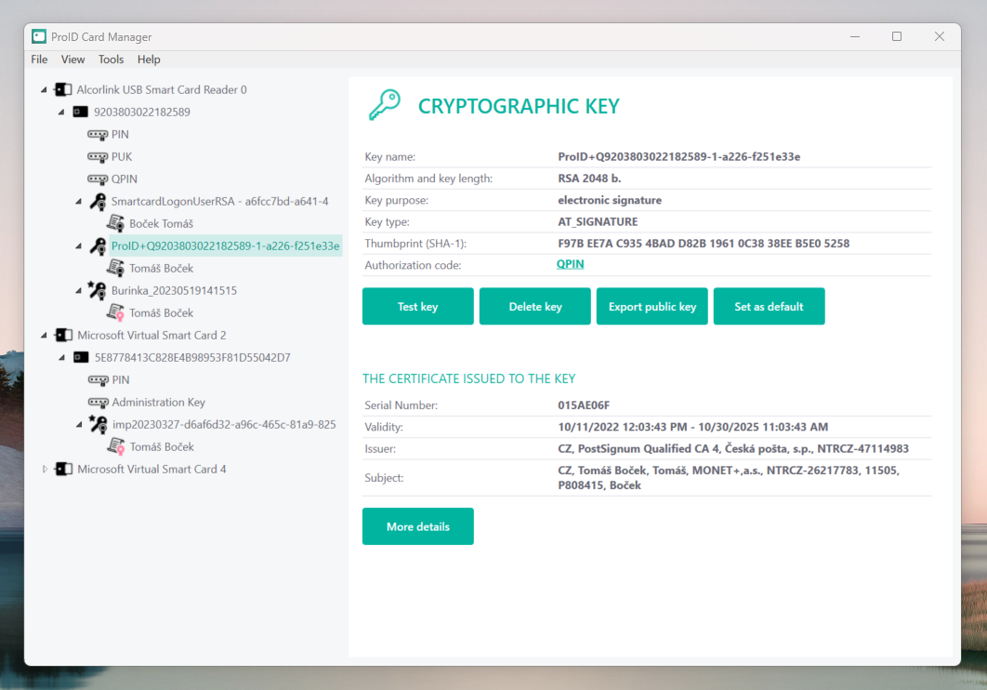Click the PIN icon under card 9203803022182589

(98, 135)
